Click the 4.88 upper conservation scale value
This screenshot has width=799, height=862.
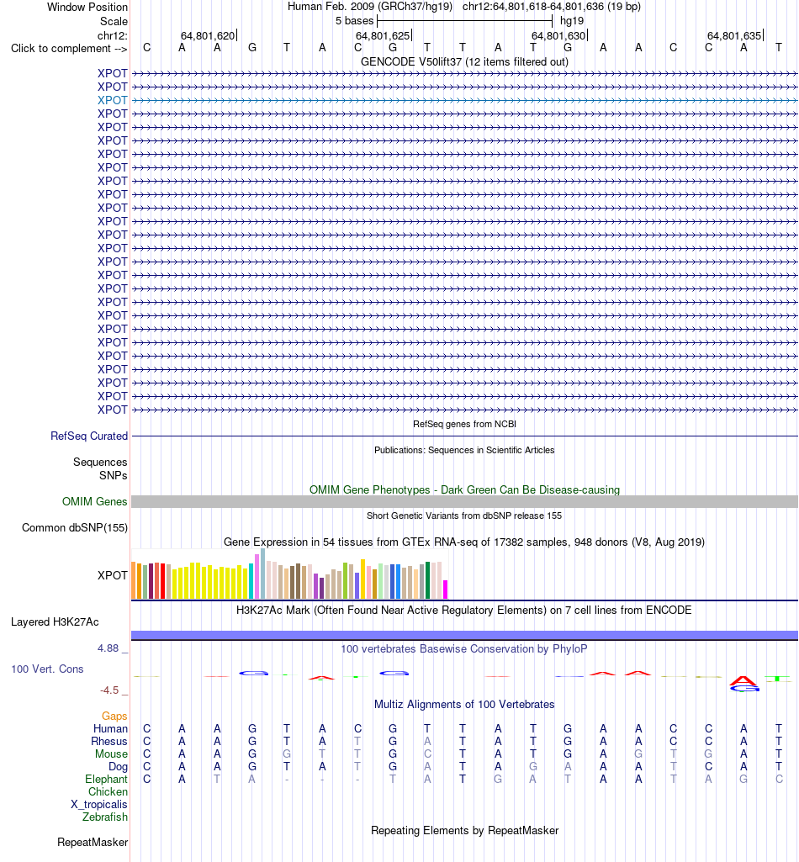pyautogui.click(x=108, y=648)
